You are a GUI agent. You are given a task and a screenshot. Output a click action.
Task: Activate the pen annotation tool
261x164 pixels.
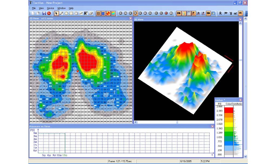coord(61,12)
